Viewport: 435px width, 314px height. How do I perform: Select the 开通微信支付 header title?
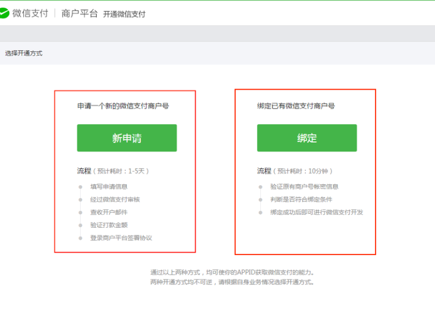point(124,14)
